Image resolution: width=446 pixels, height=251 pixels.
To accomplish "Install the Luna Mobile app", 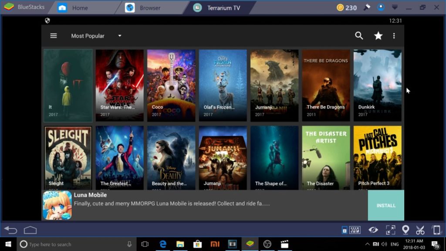I will click(x=386, y=206).
